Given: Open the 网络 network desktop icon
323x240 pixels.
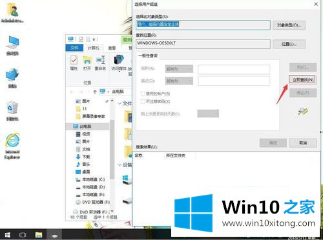Looking at the screenshot, I should click(x=12, y=78).
